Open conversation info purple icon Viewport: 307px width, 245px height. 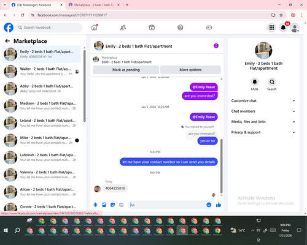[216, 46]
